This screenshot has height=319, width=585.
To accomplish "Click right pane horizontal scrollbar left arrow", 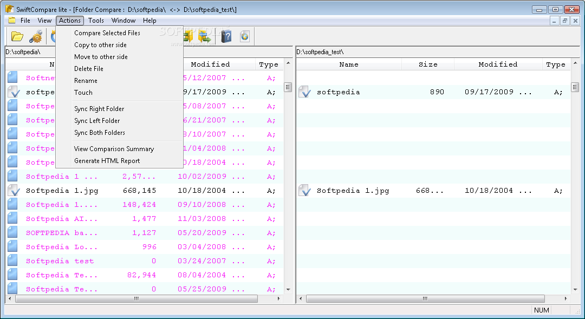I will [301, 298].
